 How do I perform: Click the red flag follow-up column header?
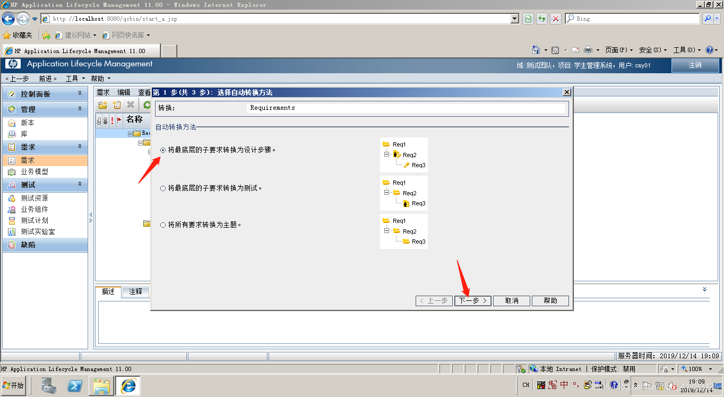point(119,120)
